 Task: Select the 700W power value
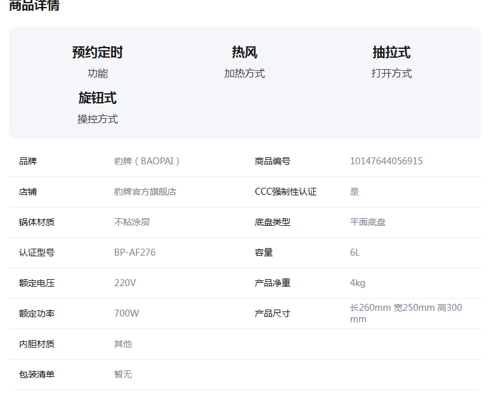[x=127, y=313]
